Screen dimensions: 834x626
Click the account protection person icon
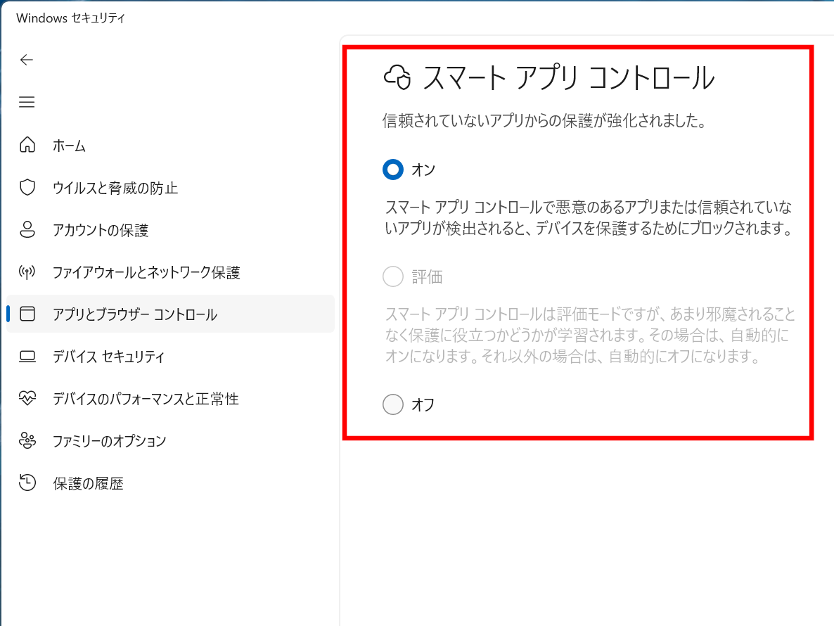coord(27,229)
